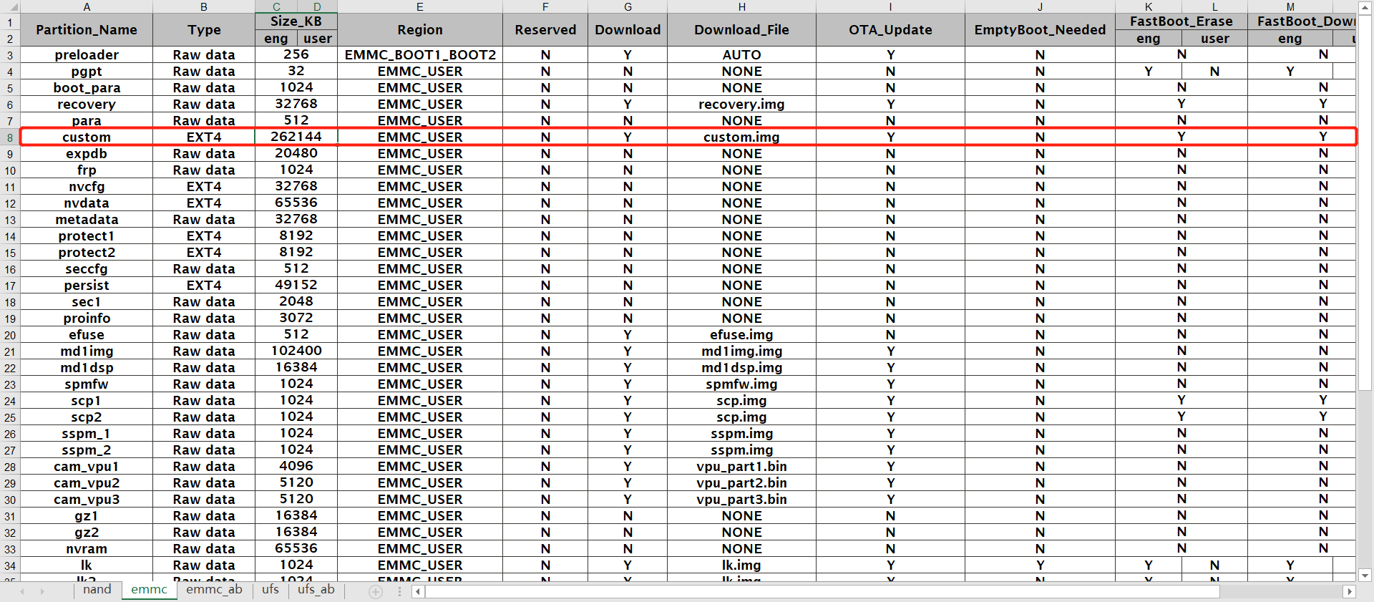Click the OTA_Update header cell
Image resolution: width=1374 pixels, height=602 pixels.
click(x=890, y=30)
